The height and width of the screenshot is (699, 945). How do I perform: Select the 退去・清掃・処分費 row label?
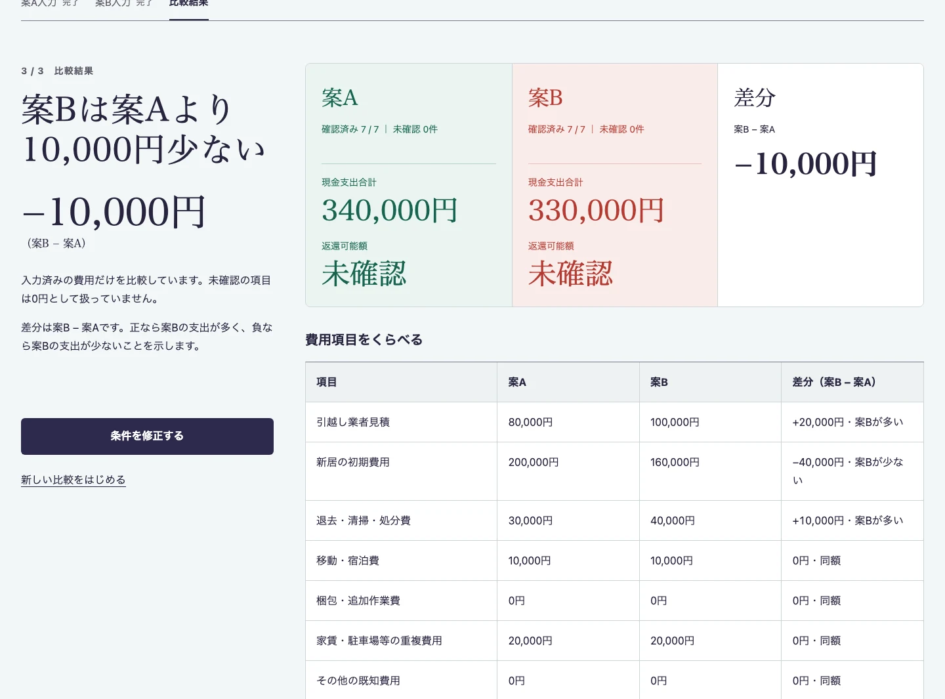coord(364,520)
